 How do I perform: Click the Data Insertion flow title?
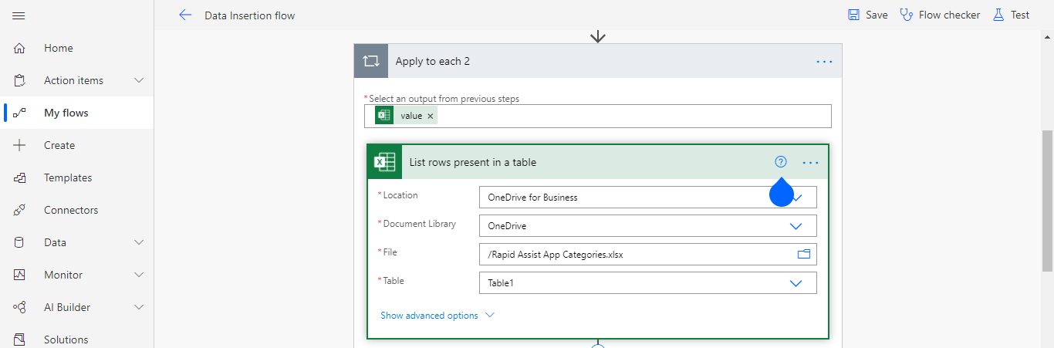click(x=249, y=15)
